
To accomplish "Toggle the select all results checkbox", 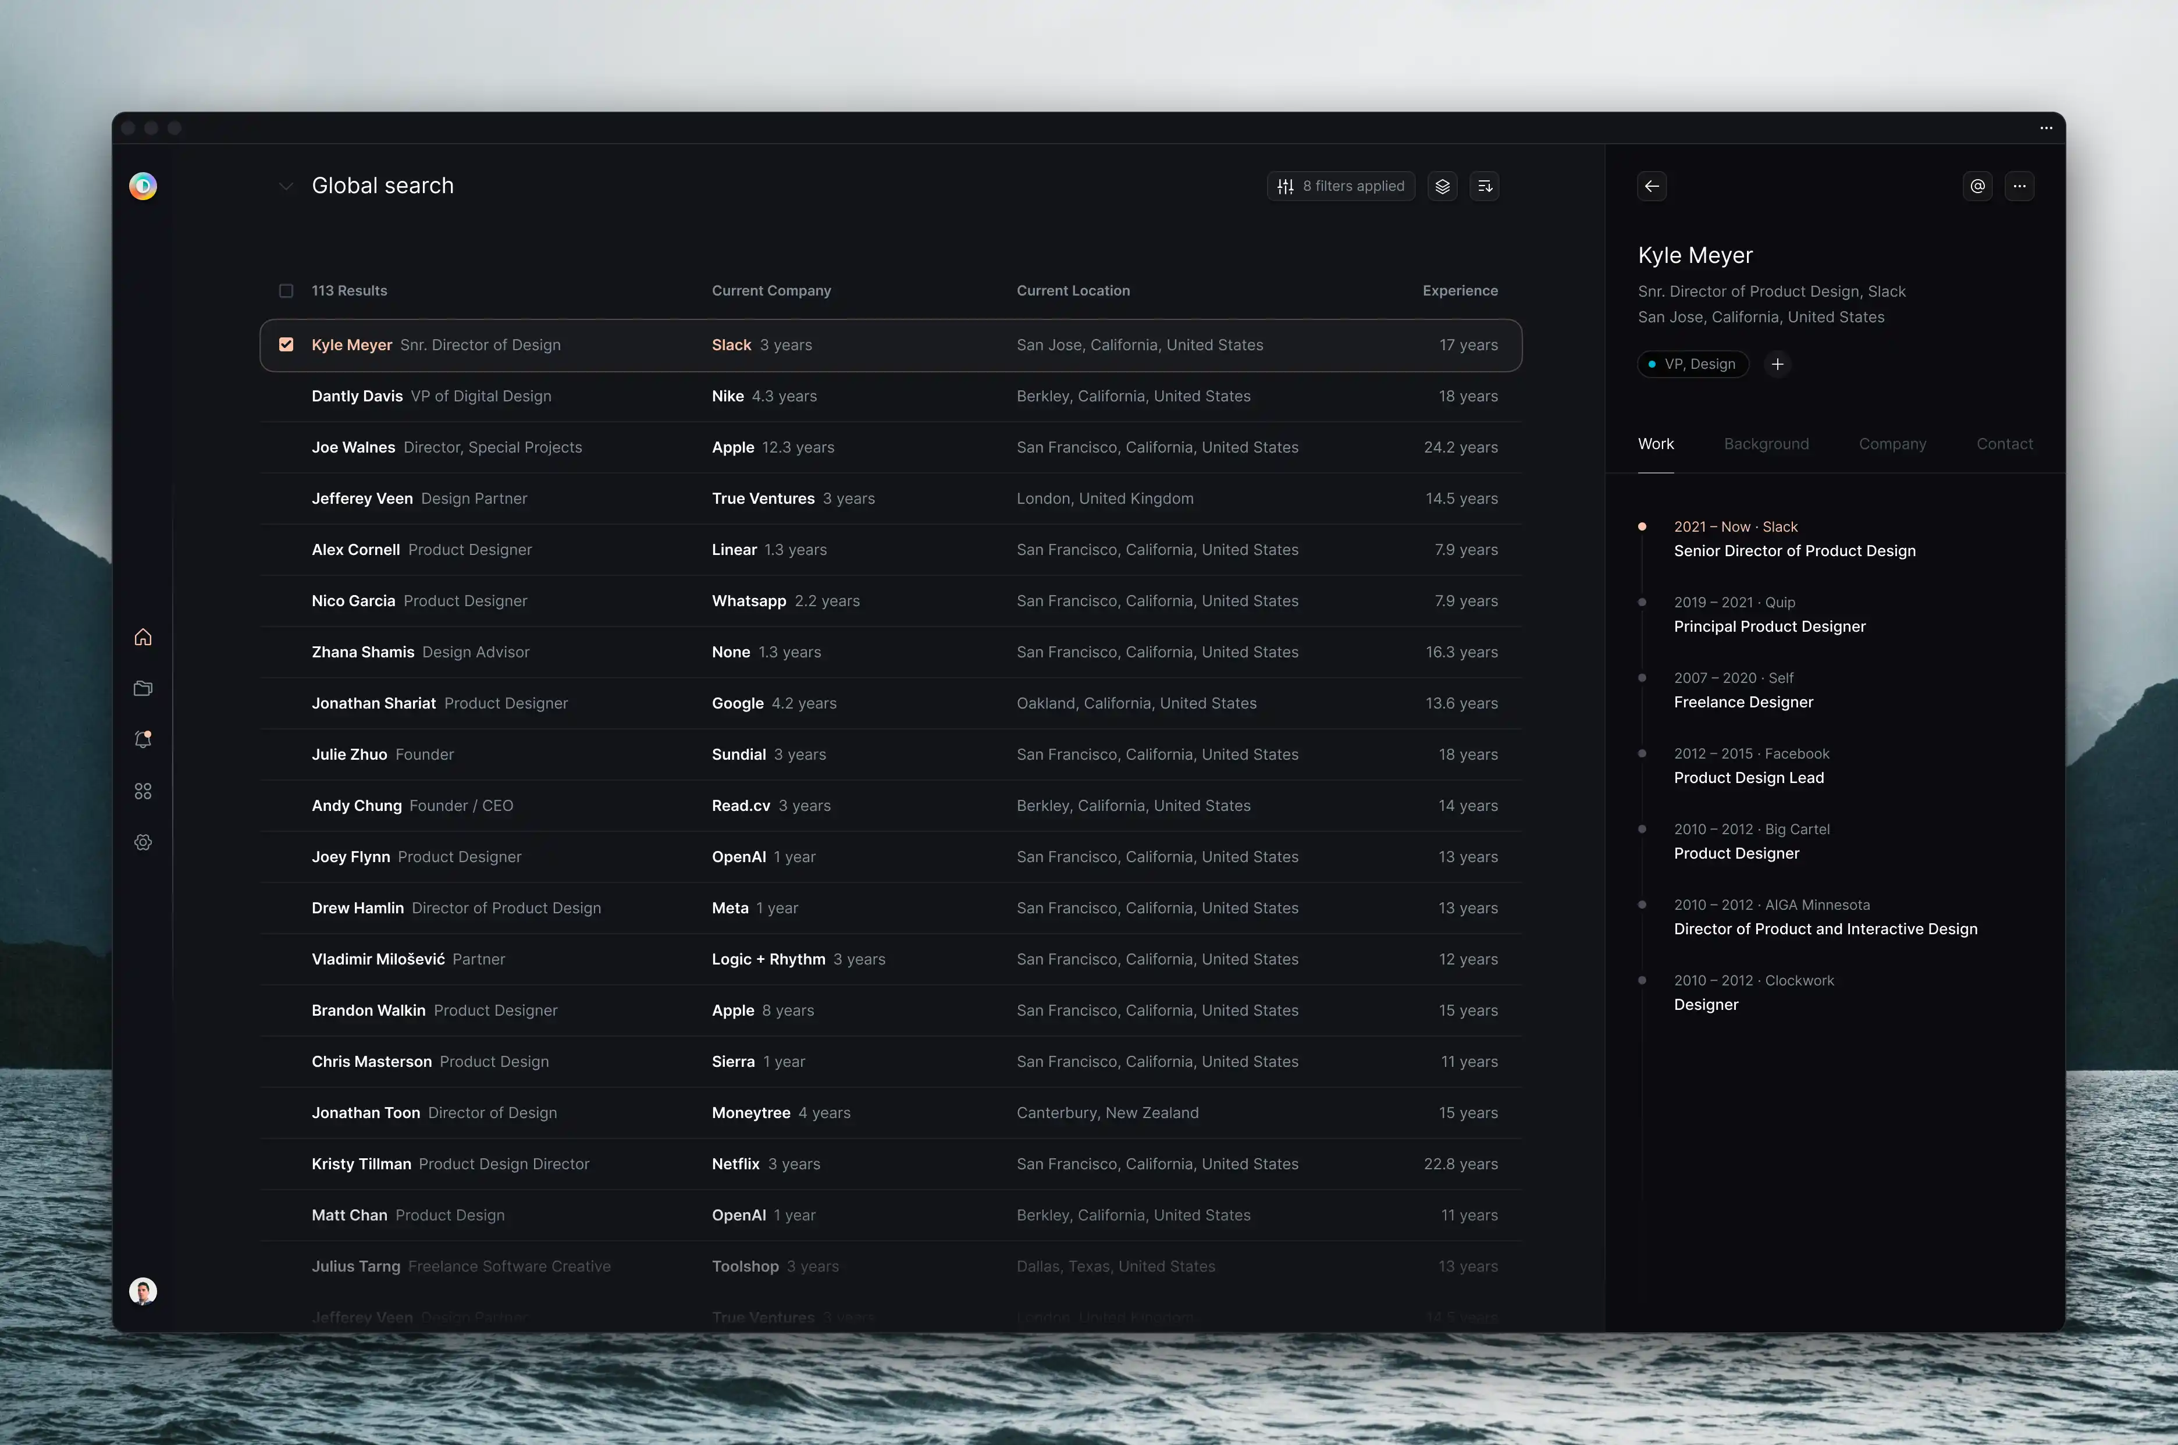I will coord(287,291).
